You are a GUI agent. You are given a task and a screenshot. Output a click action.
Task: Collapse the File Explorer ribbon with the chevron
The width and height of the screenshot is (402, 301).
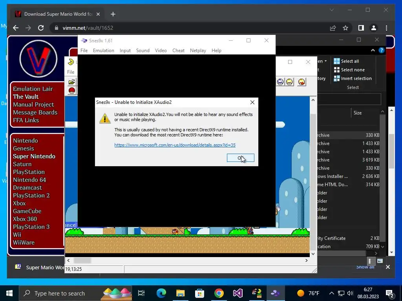click(x=373, y=51)
